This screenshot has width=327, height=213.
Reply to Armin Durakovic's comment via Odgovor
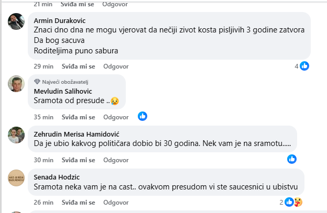[x=116, y=66]
